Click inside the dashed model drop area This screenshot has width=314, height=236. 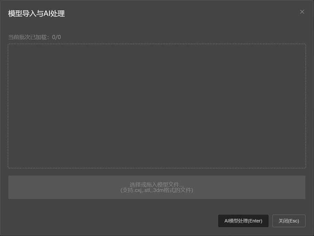tap(157, 106)
